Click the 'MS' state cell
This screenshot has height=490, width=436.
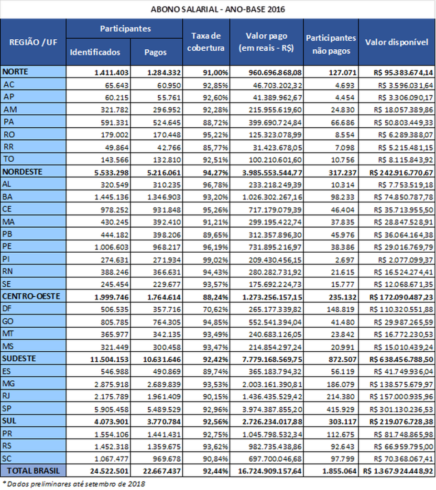[x=33, y=346]
